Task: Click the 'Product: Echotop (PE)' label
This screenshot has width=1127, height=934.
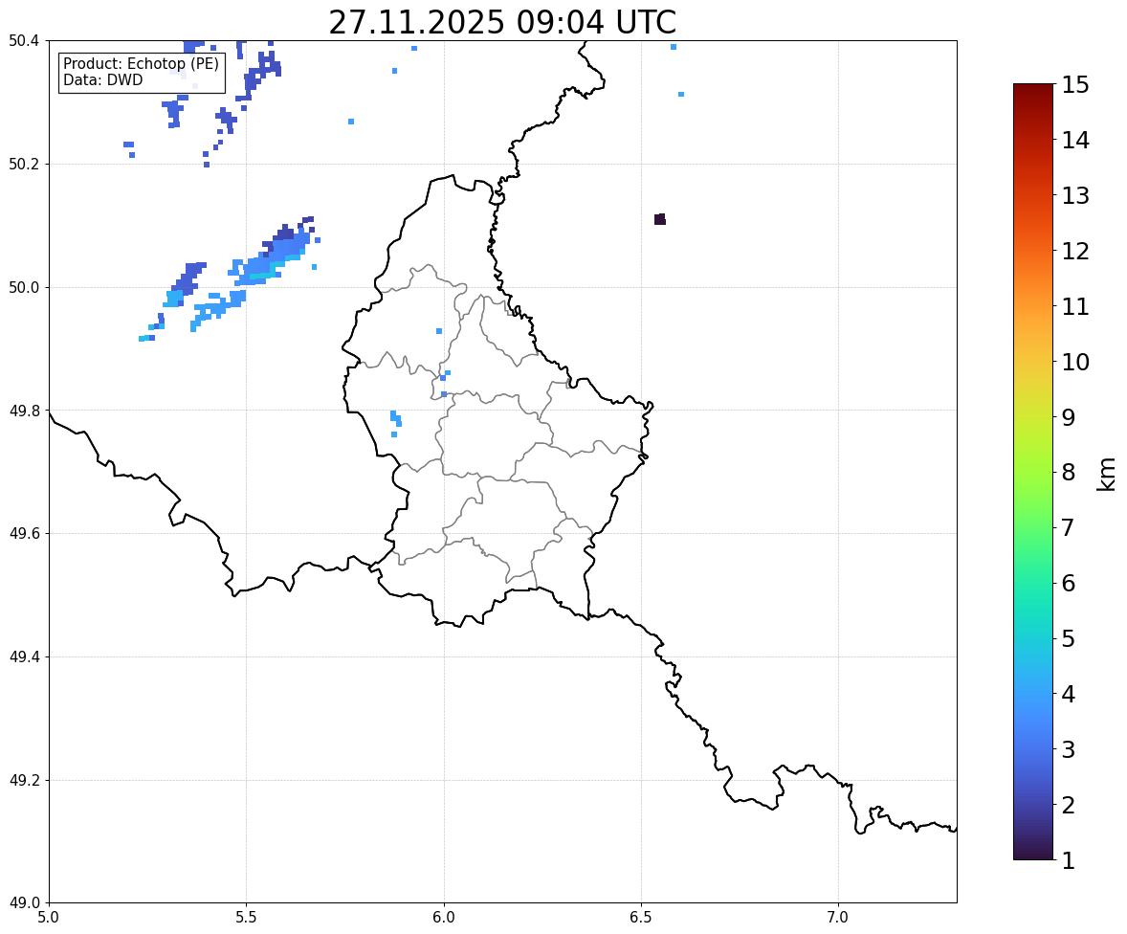Action: click(141, 64)
